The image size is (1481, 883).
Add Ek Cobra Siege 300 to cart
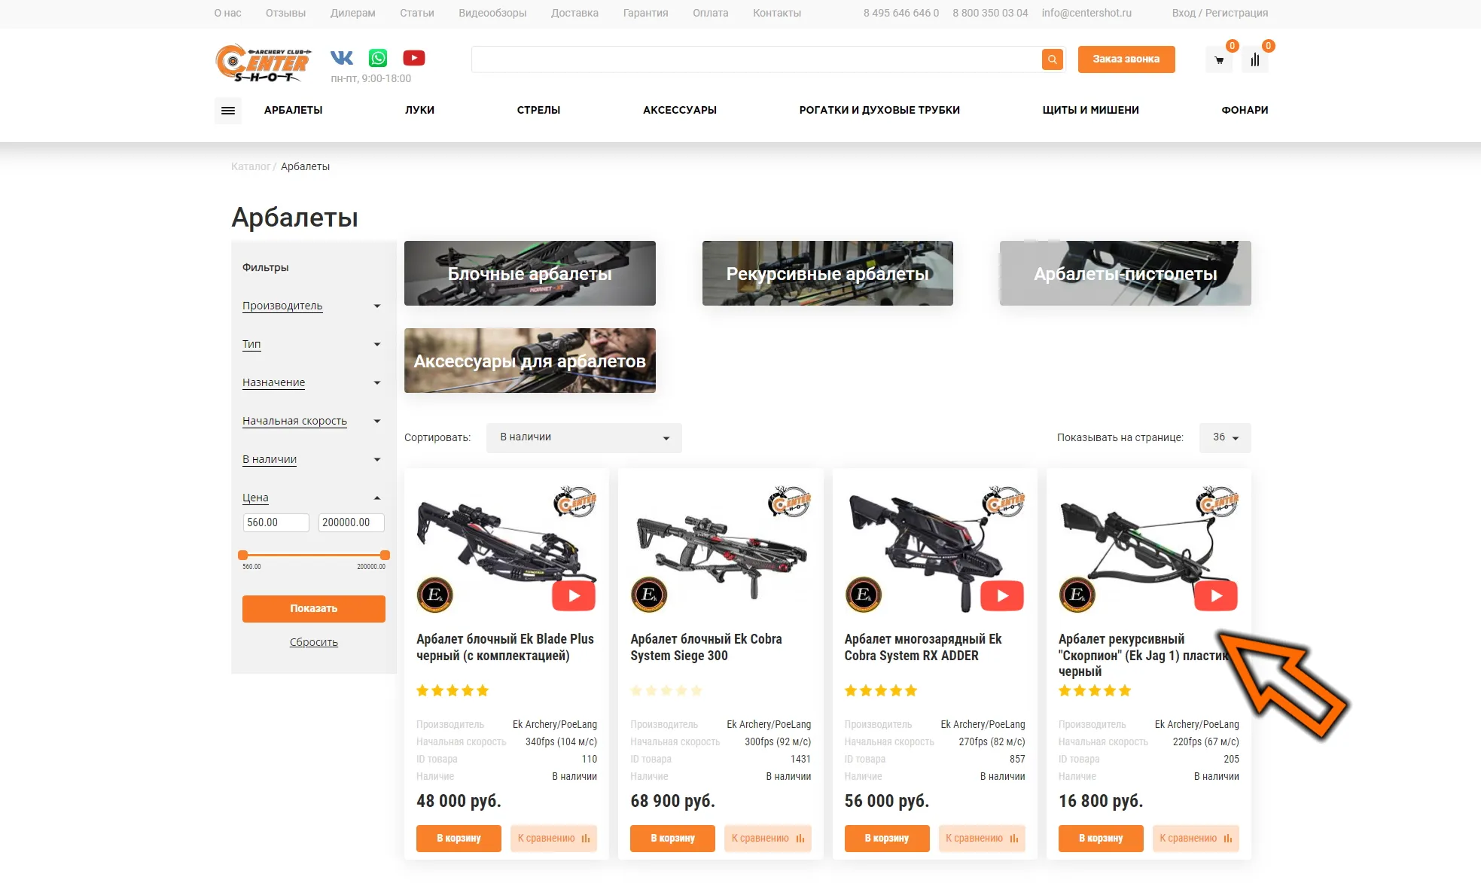click(672, 839)
